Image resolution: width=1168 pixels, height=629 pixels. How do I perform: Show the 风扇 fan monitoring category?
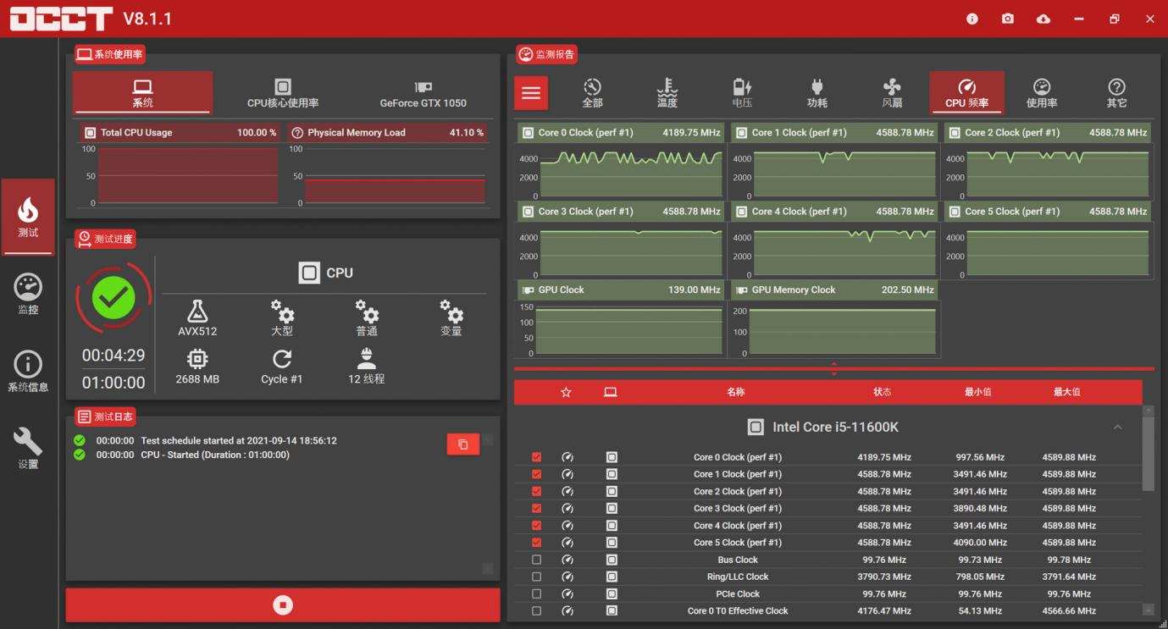point(891,92)
